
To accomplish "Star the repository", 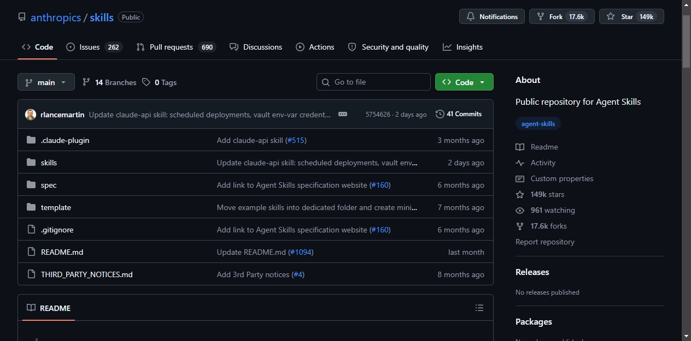I will 631,17.
